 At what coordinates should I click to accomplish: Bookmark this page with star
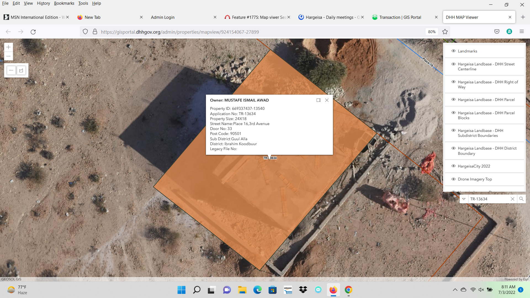(445, 32)
